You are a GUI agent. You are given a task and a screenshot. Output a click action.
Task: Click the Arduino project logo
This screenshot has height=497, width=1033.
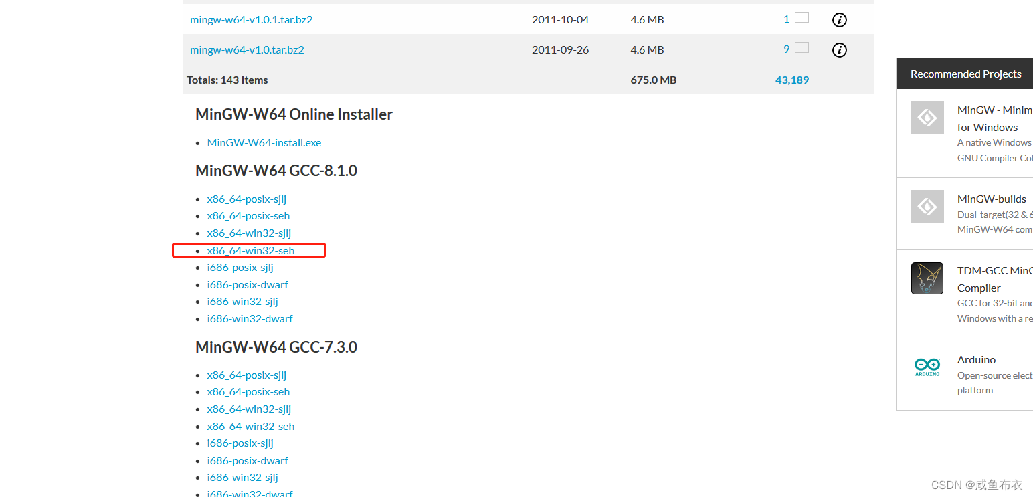coord(927,367)
